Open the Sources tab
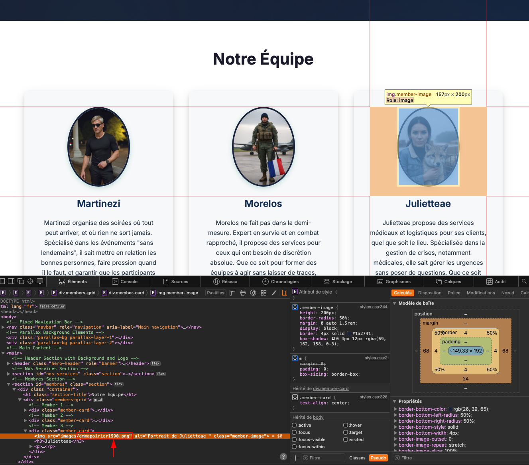 [176, 282]
